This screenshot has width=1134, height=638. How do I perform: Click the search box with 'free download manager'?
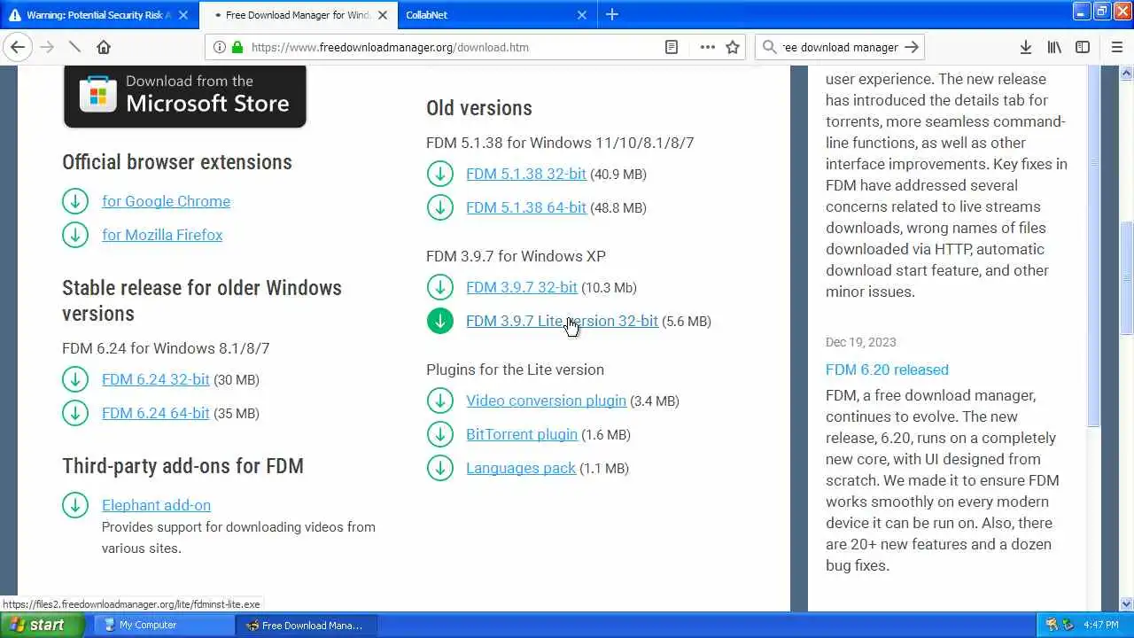coord(838,47)
